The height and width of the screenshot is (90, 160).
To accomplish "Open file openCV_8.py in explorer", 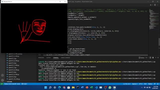I will click(12, 72).
